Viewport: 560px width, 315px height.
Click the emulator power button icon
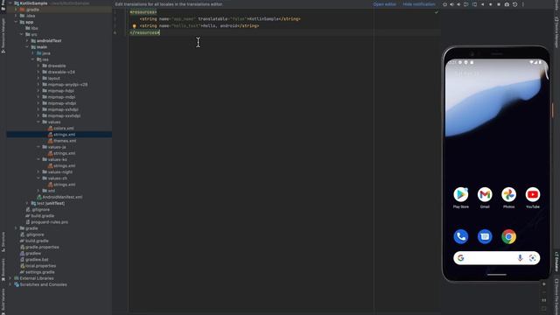tap(444, 4)
